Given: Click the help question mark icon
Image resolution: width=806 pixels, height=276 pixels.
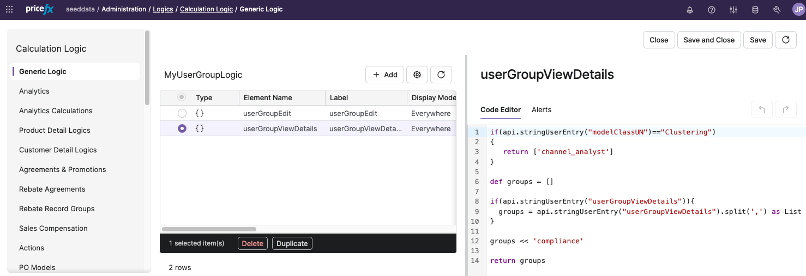Looking at the screenshot, I should (x=712, y=10).
